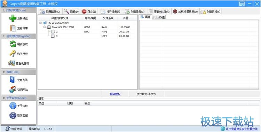Screen dimensions: 261x132
Task: Click the 磁盘/镜像文件 column header
Action: coord(60,18)
